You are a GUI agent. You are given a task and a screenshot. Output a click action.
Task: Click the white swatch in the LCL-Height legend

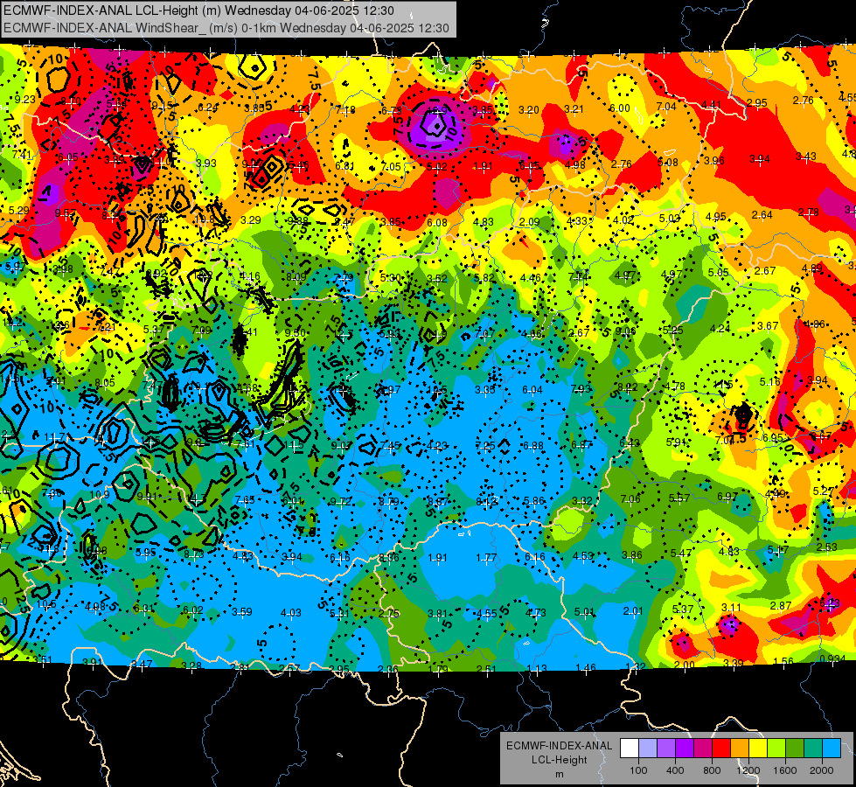(x=630, y=749)
